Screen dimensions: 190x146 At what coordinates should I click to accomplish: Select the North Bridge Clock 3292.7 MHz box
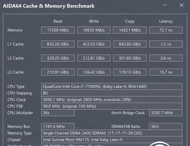(x=166, y=113)
